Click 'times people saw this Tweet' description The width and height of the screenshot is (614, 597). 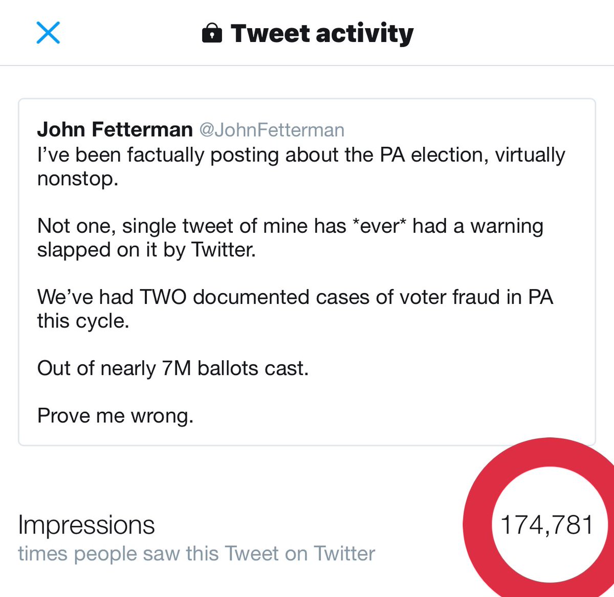pos(196,554)
